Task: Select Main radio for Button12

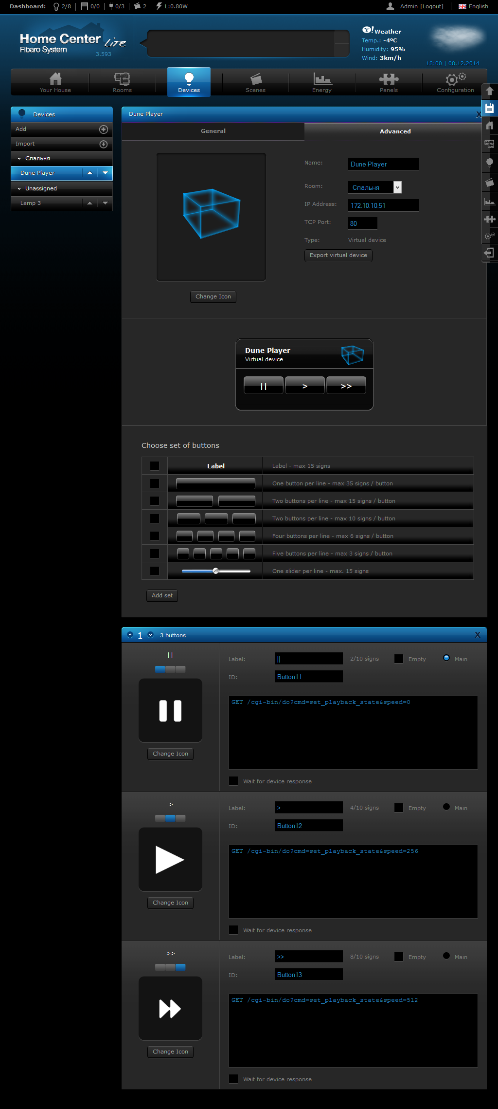Action: 446,807
